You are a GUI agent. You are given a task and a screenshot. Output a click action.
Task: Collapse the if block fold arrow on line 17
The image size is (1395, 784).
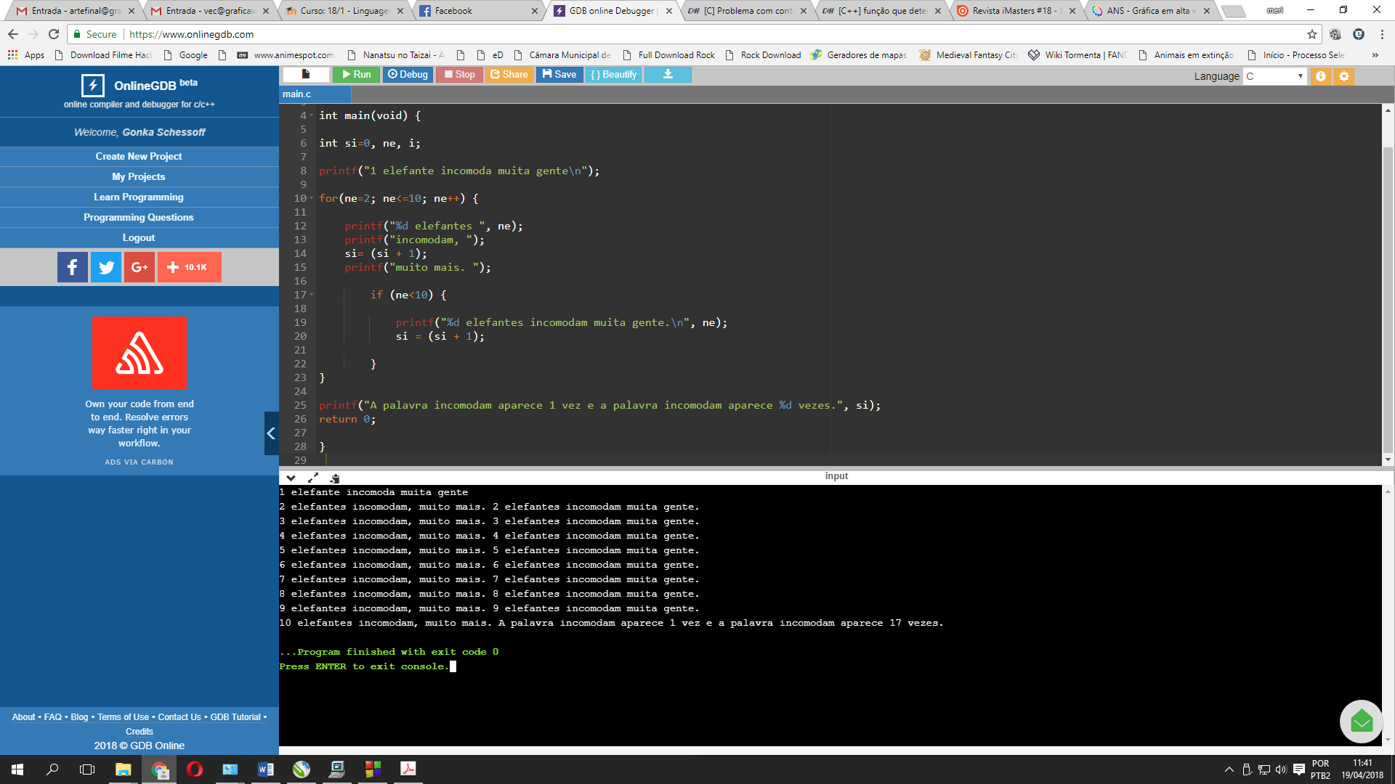pyautogui.click(x=312, y=295)
